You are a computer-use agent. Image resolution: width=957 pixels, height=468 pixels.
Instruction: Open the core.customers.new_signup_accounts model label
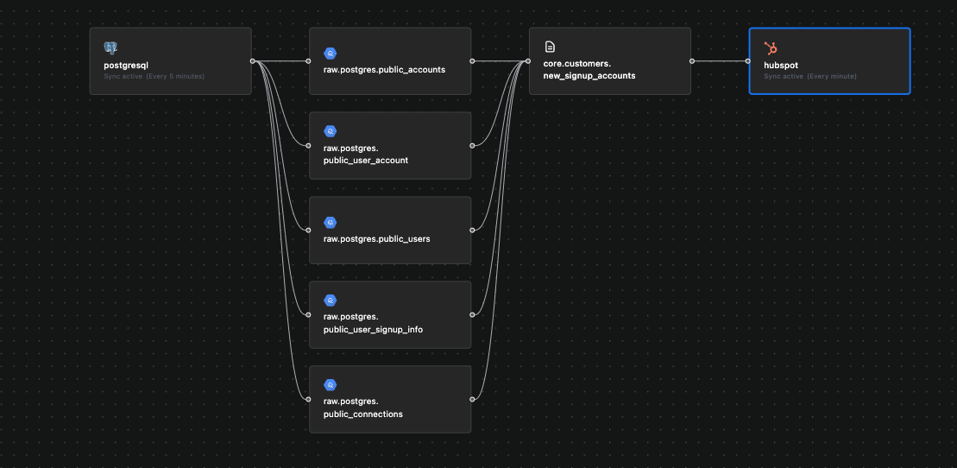coord(589,70)
